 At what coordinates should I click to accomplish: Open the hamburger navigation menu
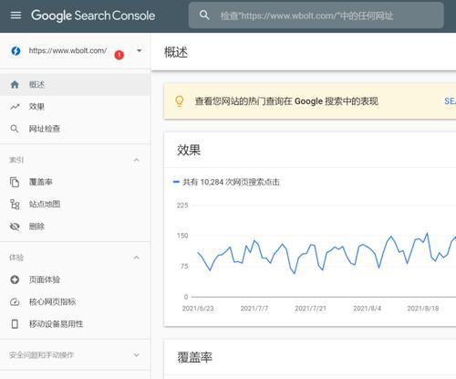[x=16, y=16]
